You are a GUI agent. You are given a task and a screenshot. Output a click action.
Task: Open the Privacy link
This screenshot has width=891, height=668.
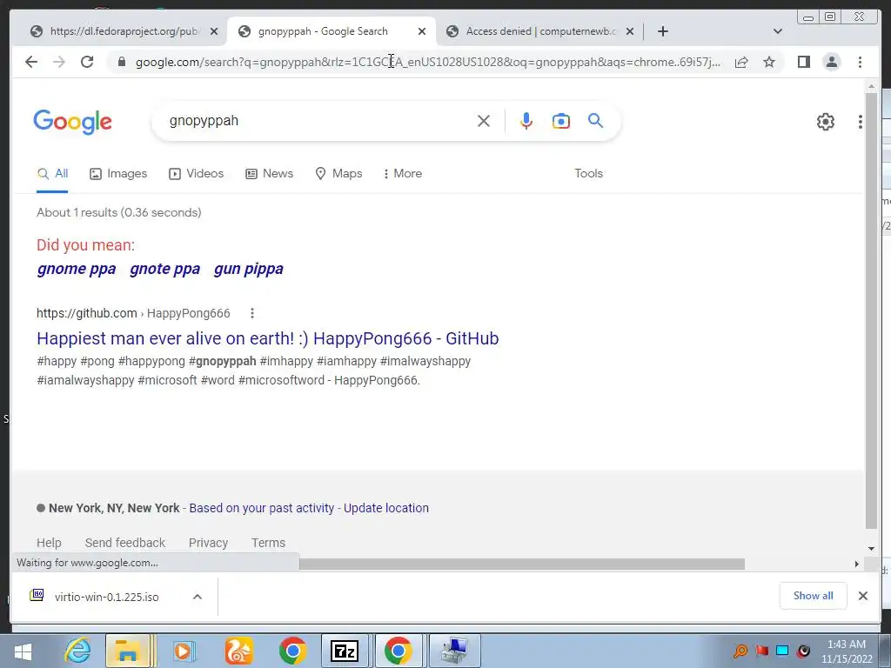point(208,543)
